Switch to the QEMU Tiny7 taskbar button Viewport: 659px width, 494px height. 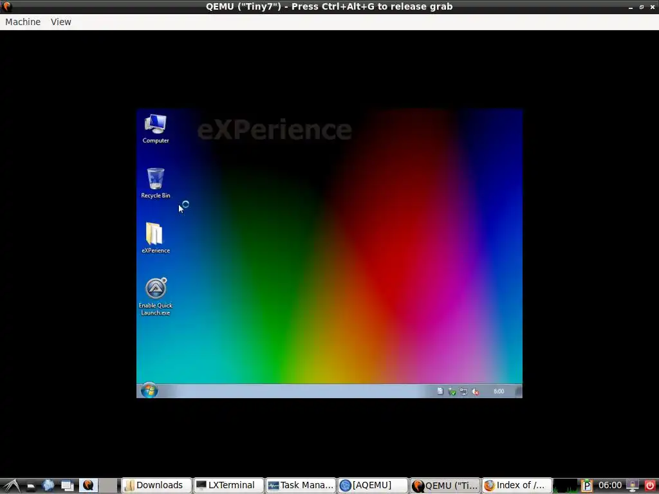click(445, 485)
